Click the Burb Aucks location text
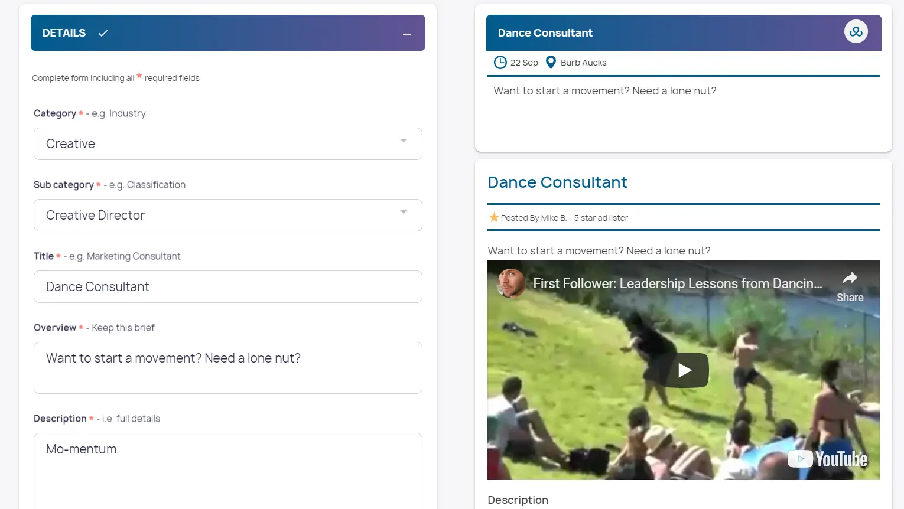 (x=583, y=63)
